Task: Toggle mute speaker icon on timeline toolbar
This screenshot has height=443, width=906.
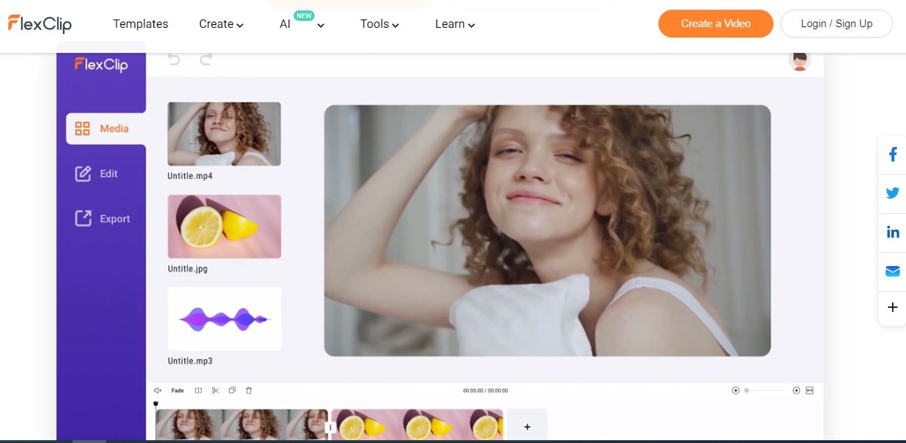Action: point(158,391)
